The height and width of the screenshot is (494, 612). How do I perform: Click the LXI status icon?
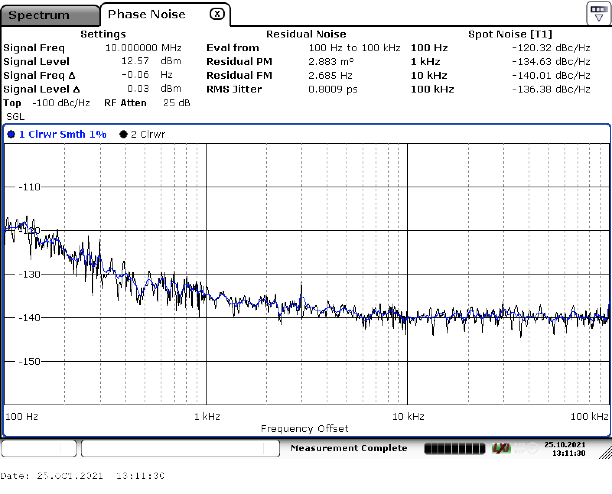[501, 448]
